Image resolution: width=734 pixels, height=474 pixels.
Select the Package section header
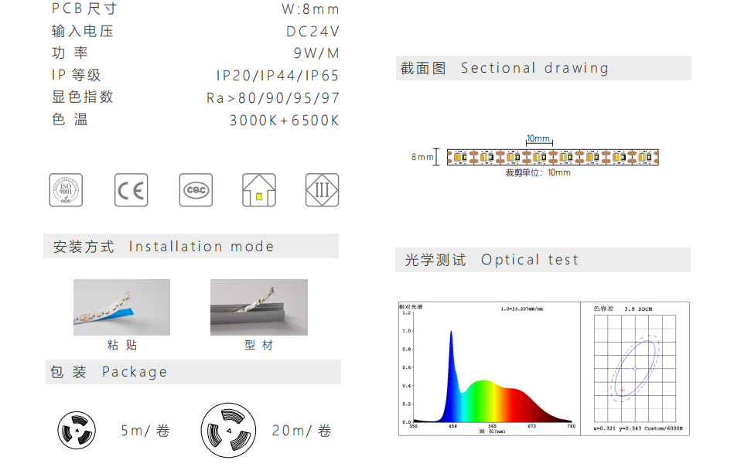coord(191,372)
